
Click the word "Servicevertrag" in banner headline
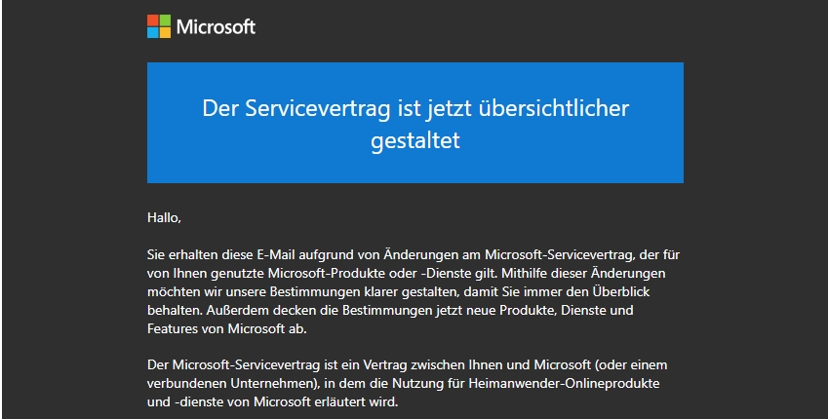(x=317, y=109)
